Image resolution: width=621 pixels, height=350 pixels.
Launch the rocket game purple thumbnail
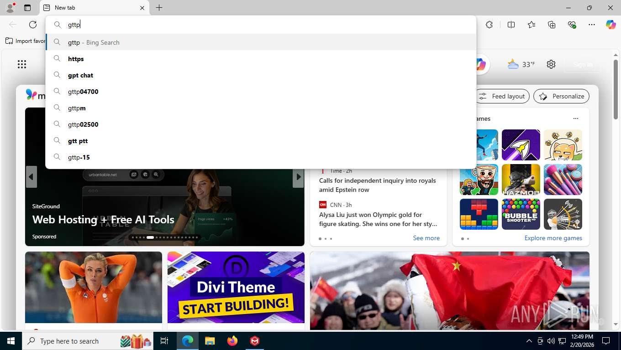click(x=521, y=145)
